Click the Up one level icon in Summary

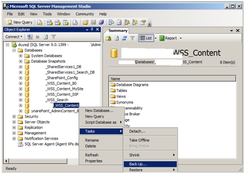[108, 38]
